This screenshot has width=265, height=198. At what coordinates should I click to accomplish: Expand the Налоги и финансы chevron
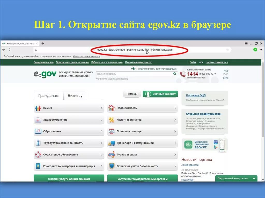[175, 120]
